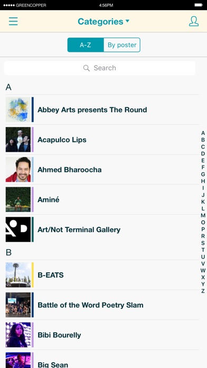Tap the search magnifier icon
Image resolution: width=207 pixels, height=368 pixels.
[x=87, y=68]
